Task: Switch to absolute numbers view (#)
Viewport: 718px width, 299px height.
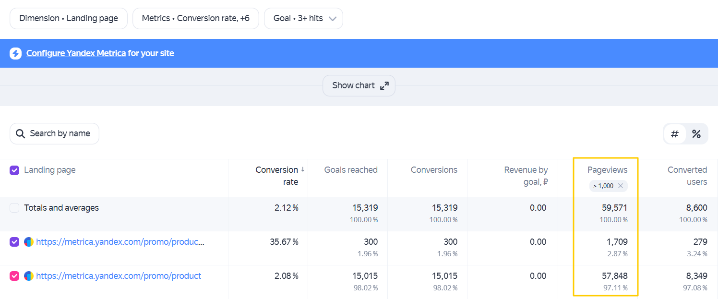Action: (675, 134)
